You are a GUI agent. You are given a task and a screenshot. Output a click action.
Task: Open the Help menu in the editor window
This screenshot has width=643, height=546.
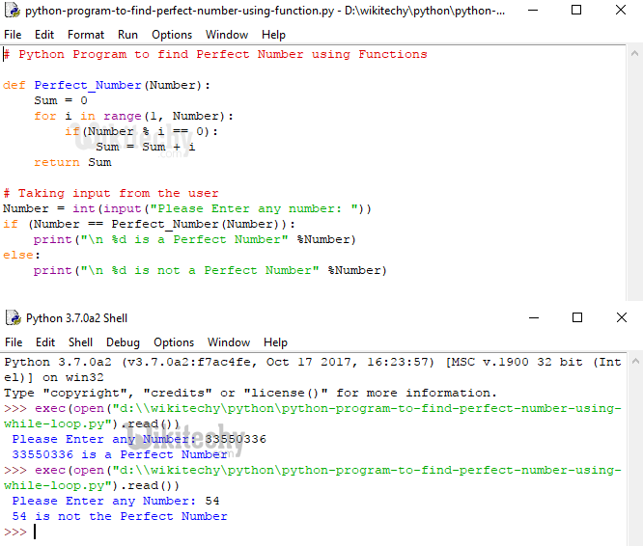tap(274, 35)
